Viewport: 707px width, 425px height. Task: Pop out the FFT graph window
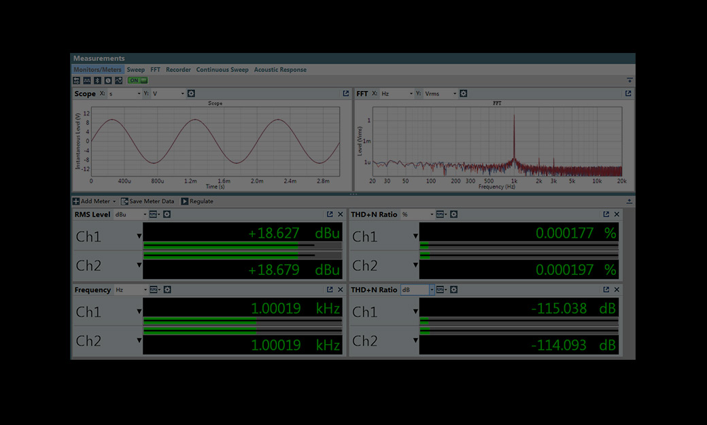click(x=628, y=94)
